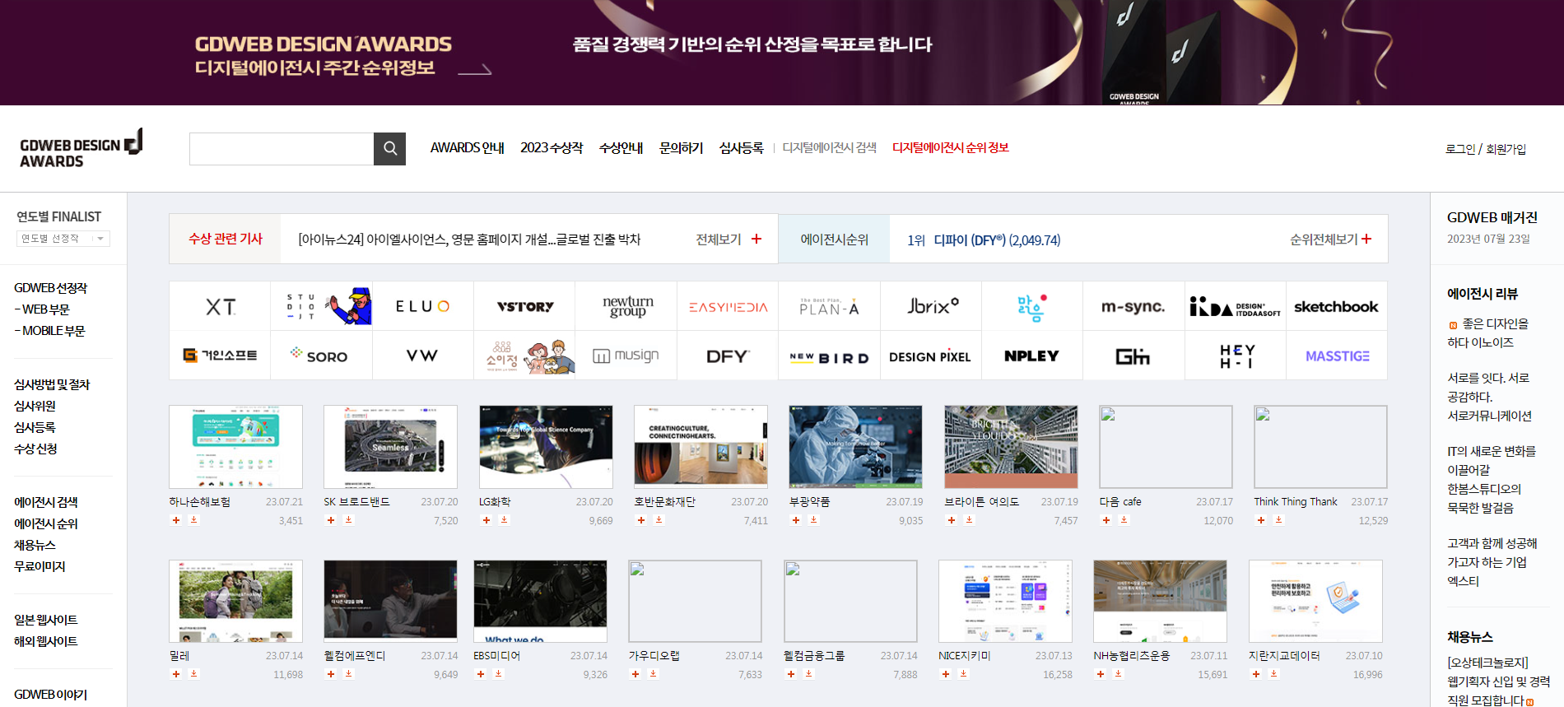
Task: Open the AWARDS 안내 menu
Action: [467, 148]
